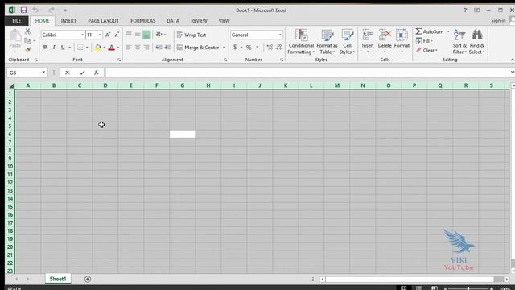Image resolution: width=515 pixels, height=290 pixels.
Task: Open Format as Table gallery
Action: point(327,42)
